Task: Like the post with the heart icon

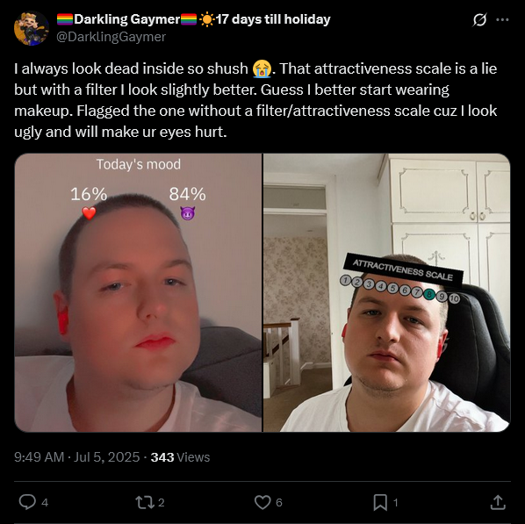Action: point(262,502)
